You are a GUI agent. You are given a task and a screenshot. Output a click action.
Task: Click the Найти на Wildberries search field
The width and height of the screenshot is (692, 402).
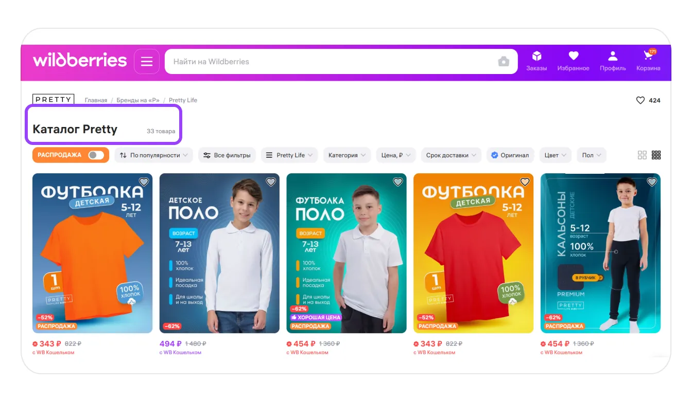click(330, 62)
